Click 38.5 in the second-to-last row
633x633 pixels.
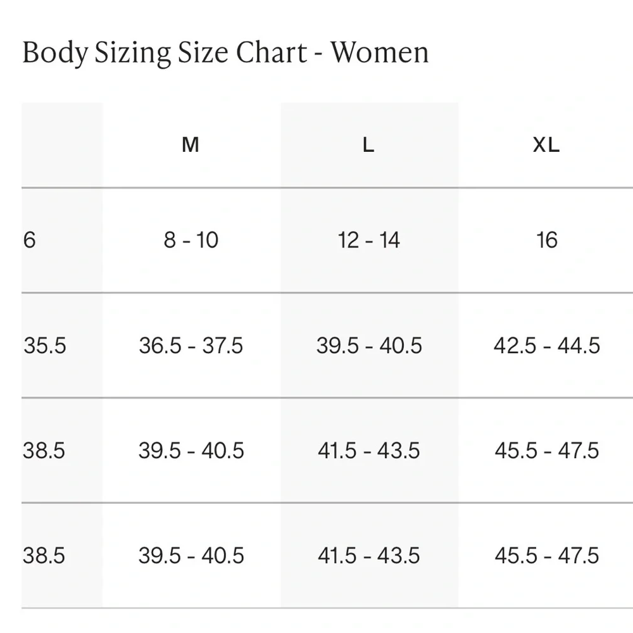click(x=44, y=451)
